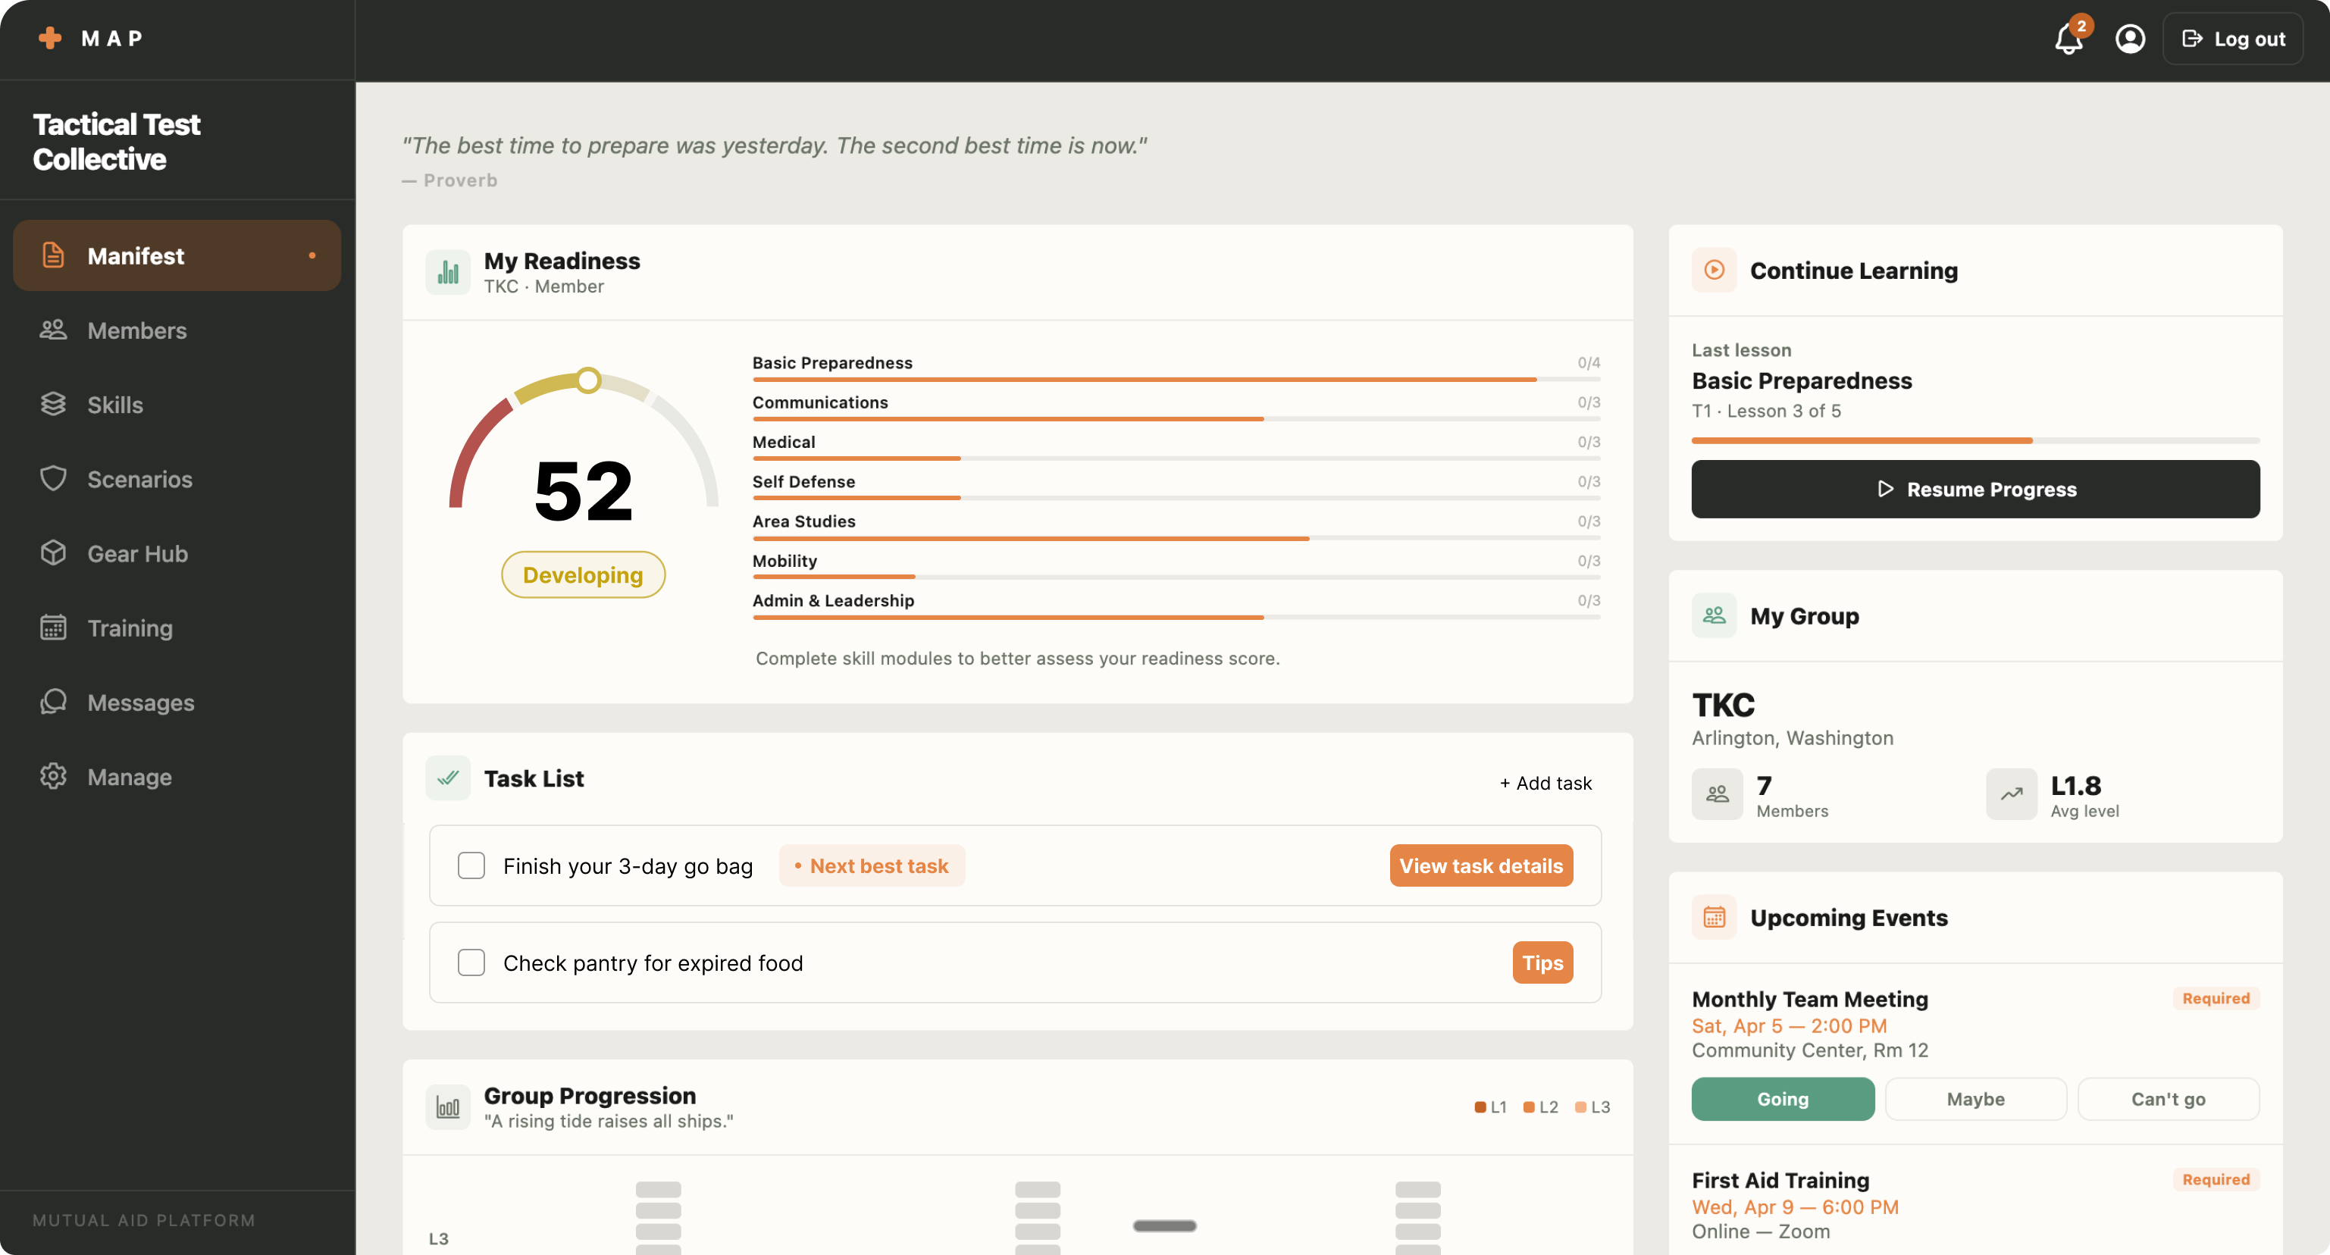Viewport: 2330px width, 1255px height.
Task: Open the notifications bell icon
Action: [2068, 39]
